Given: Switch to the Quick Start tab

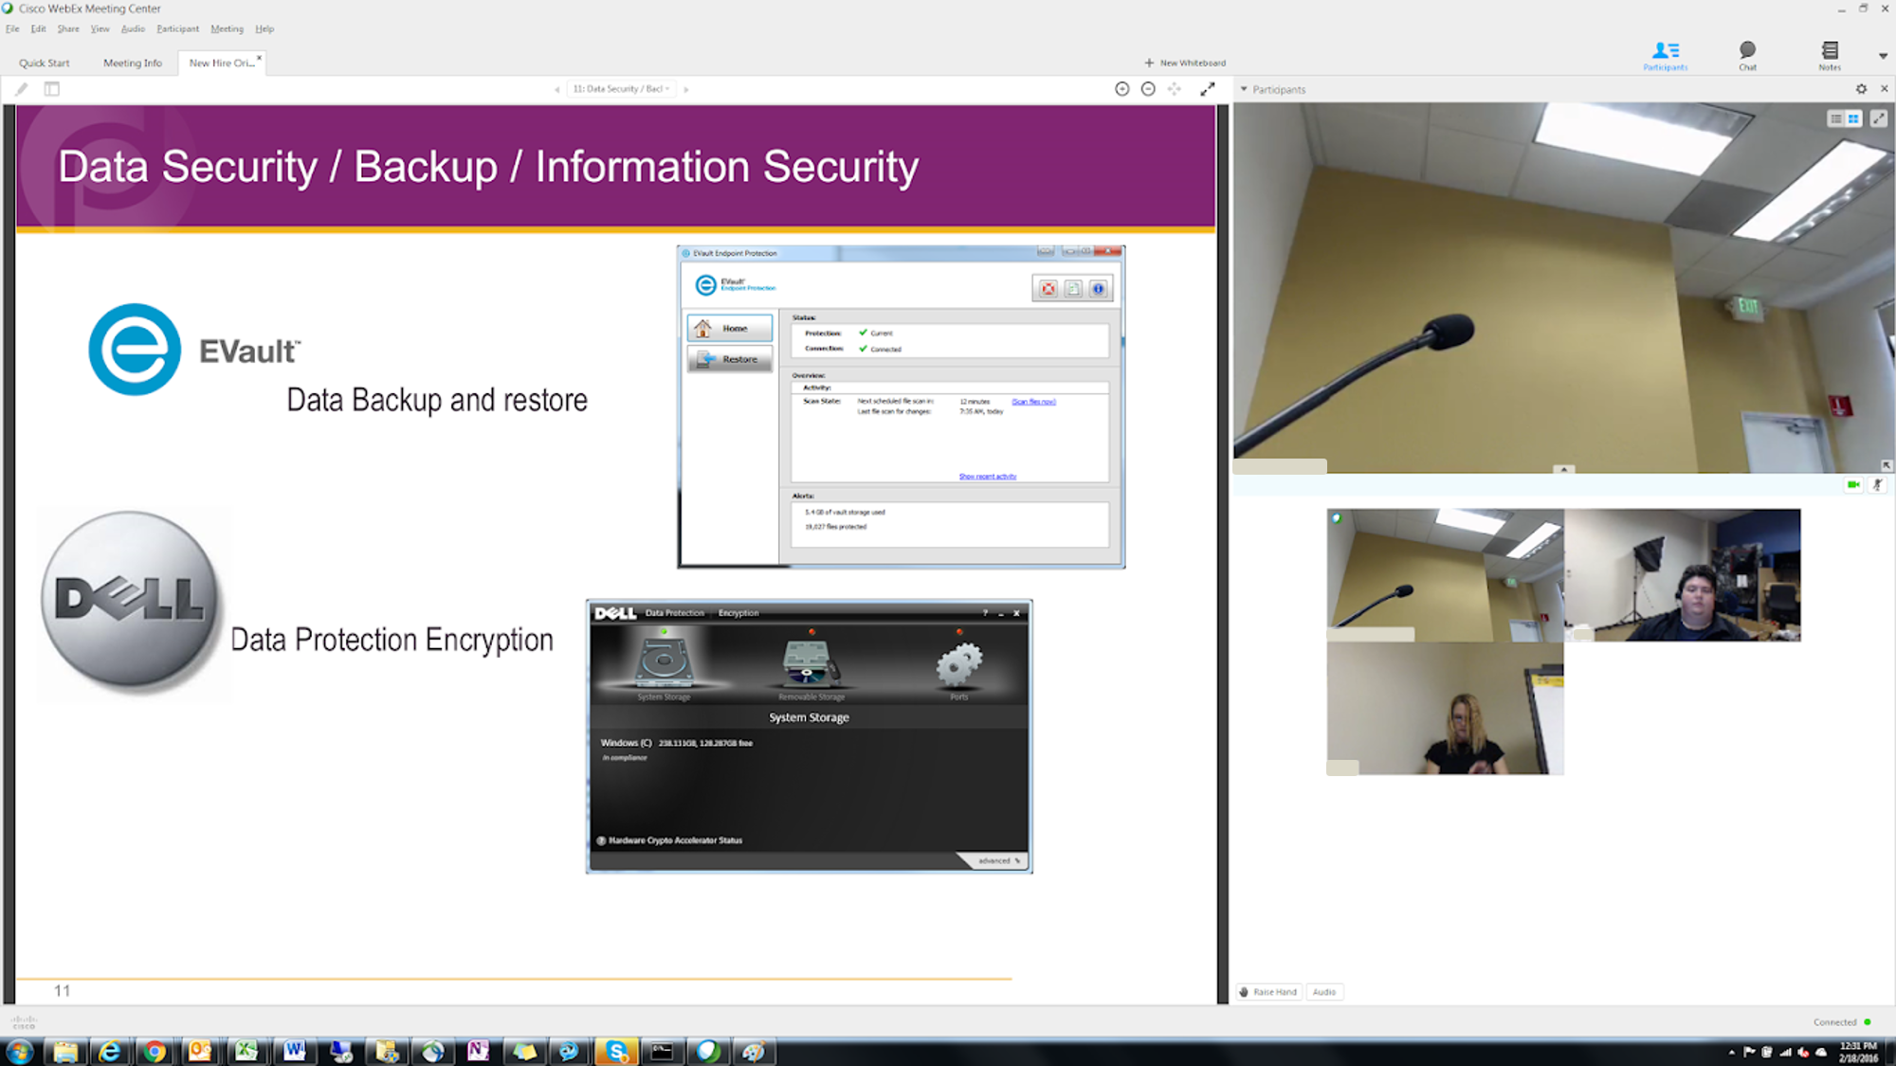Looking at the screenshot, I should 45,63.
